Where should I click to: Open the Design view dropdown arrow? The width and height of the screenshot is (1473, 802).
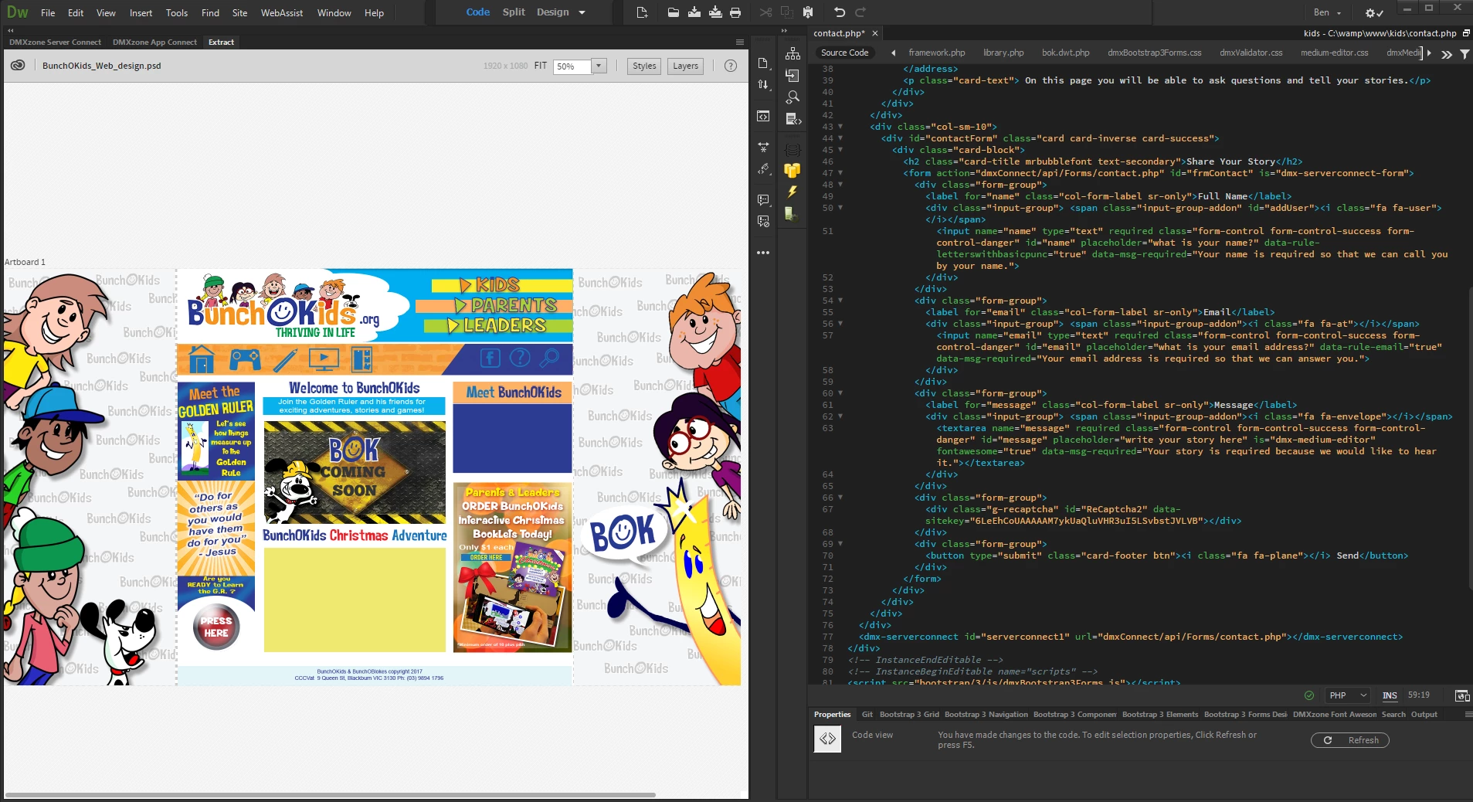pos(582,12)
